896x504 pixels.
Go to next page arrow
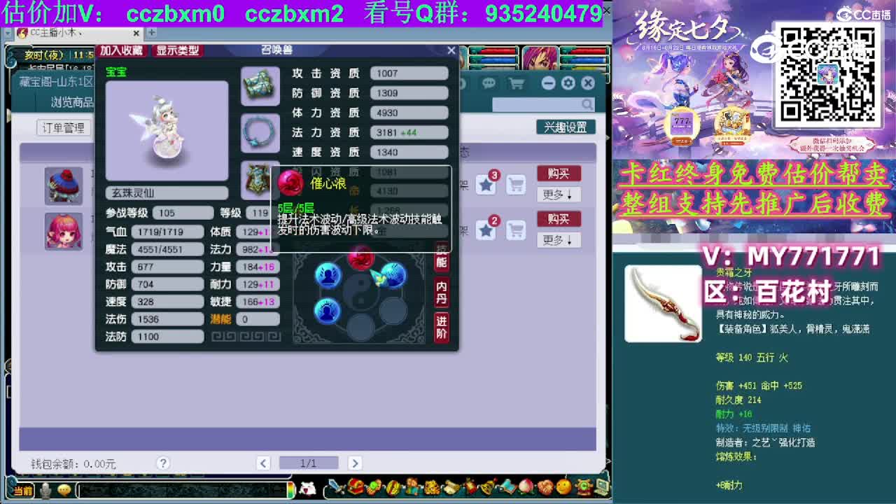point(354,463)
